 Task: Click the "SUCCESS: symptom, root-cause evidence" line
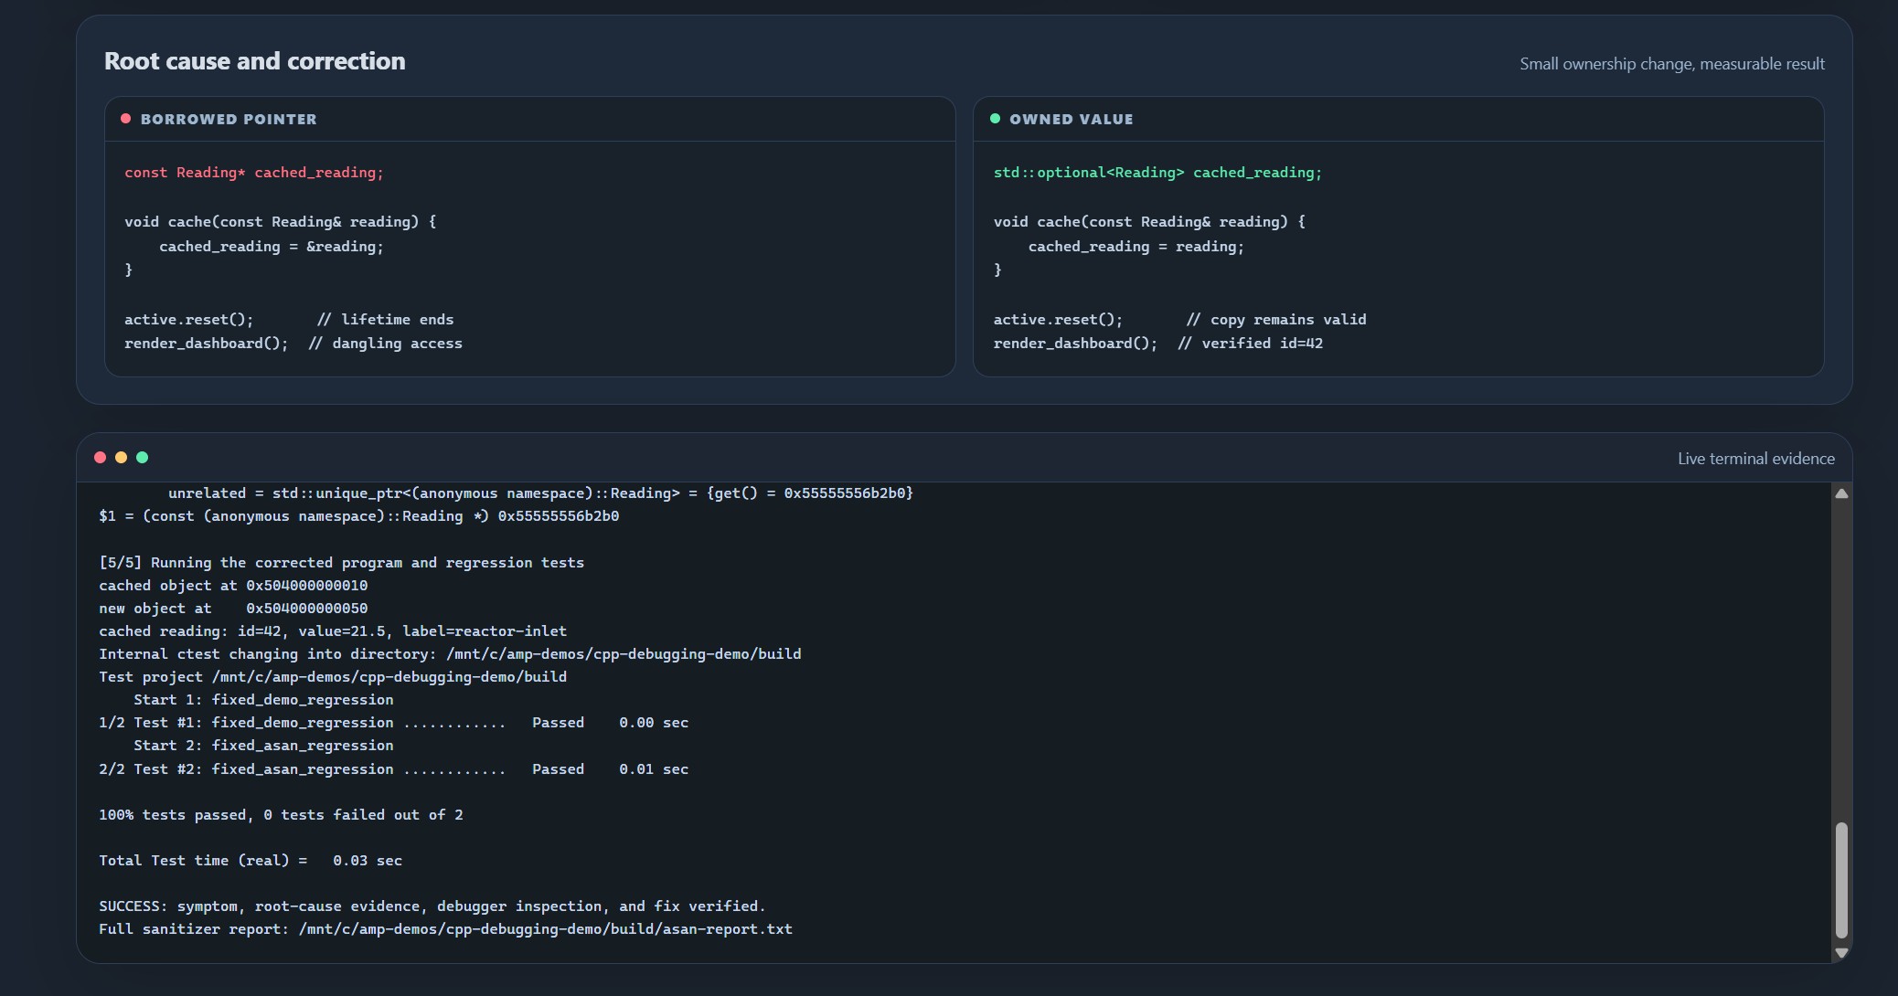[432, 906]
